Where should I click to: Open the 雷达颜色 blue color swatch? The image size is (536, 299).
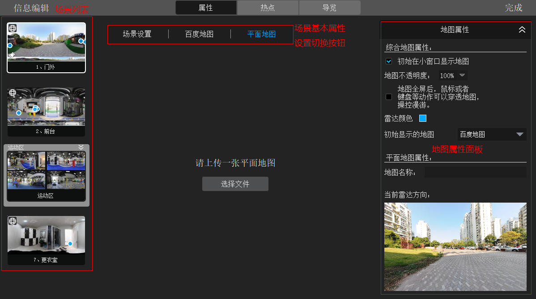[423, 118]
